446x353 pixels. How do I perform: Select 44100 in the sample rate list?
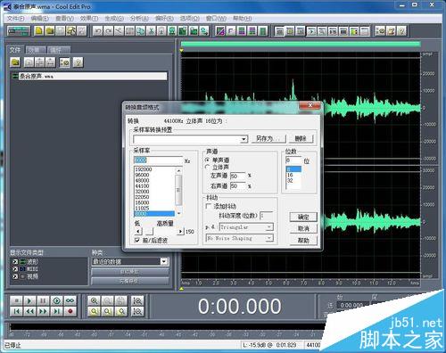154,186
